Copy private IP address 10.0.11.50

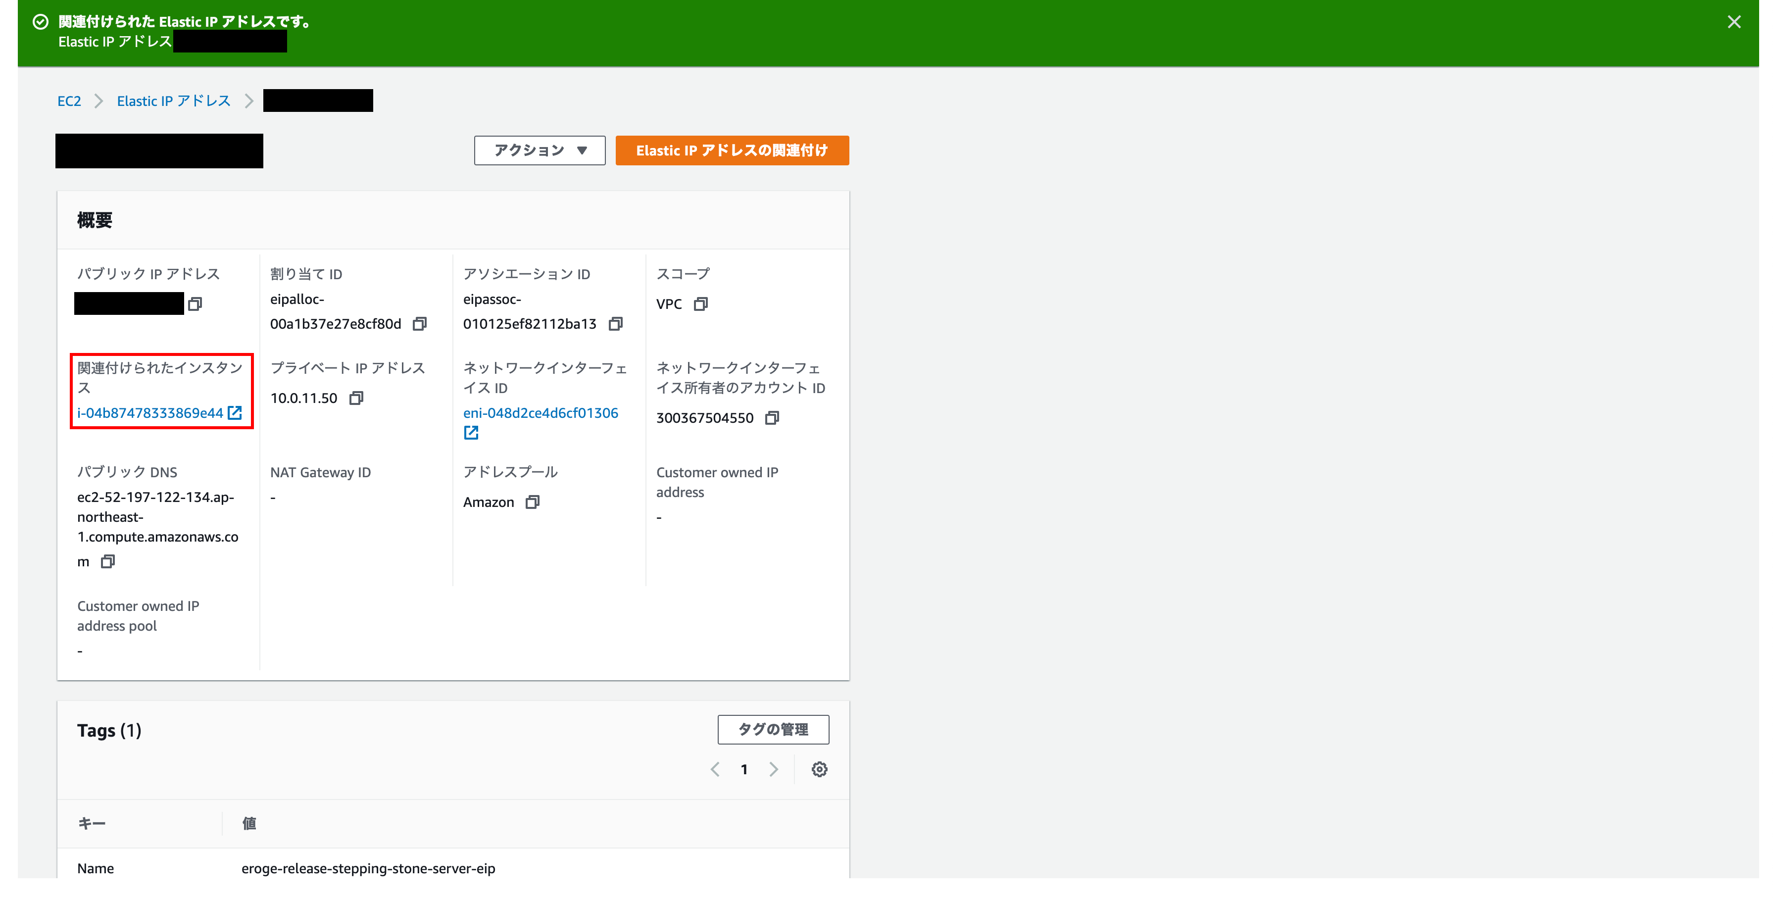[x=356, y=398]
